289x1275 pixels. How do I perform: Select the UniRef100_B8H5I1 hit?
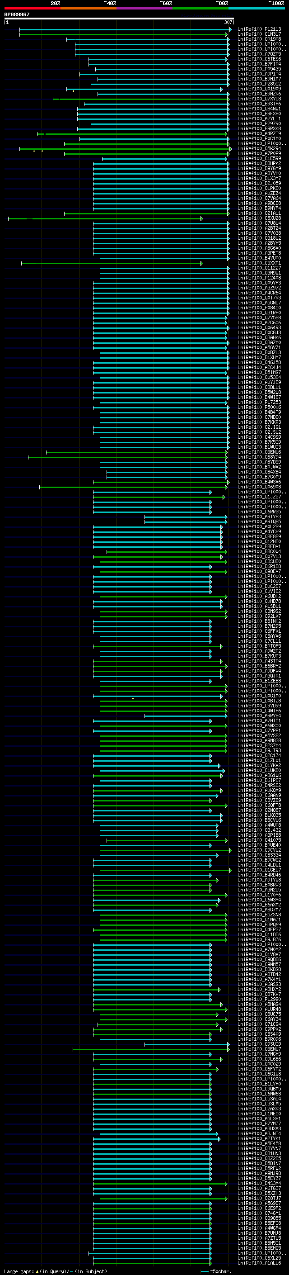pyautogui.click(x=259, y=1243)
